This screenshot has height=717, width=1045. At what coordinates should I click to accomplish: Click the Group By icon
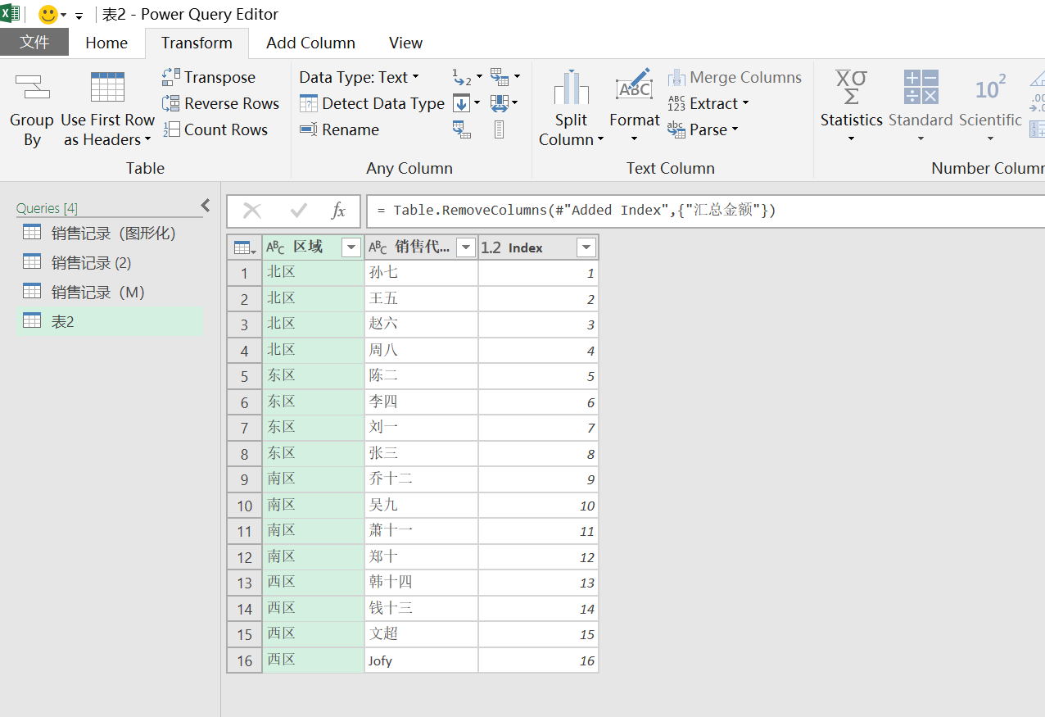click(x=32, y=87)
